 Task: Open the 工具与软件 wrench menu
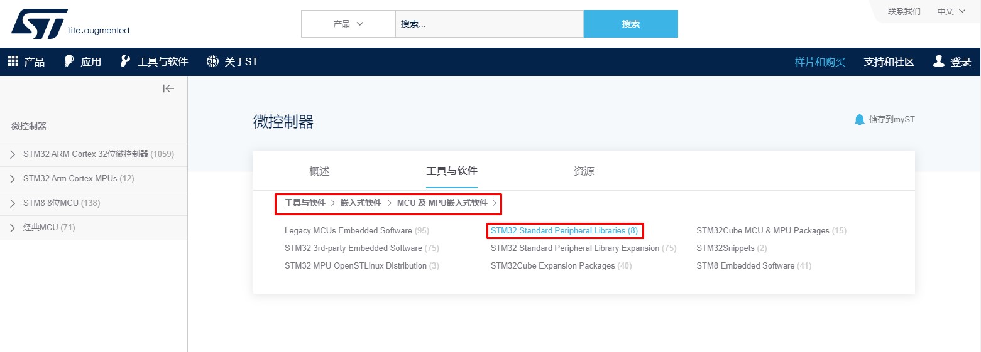pos(125,61)
